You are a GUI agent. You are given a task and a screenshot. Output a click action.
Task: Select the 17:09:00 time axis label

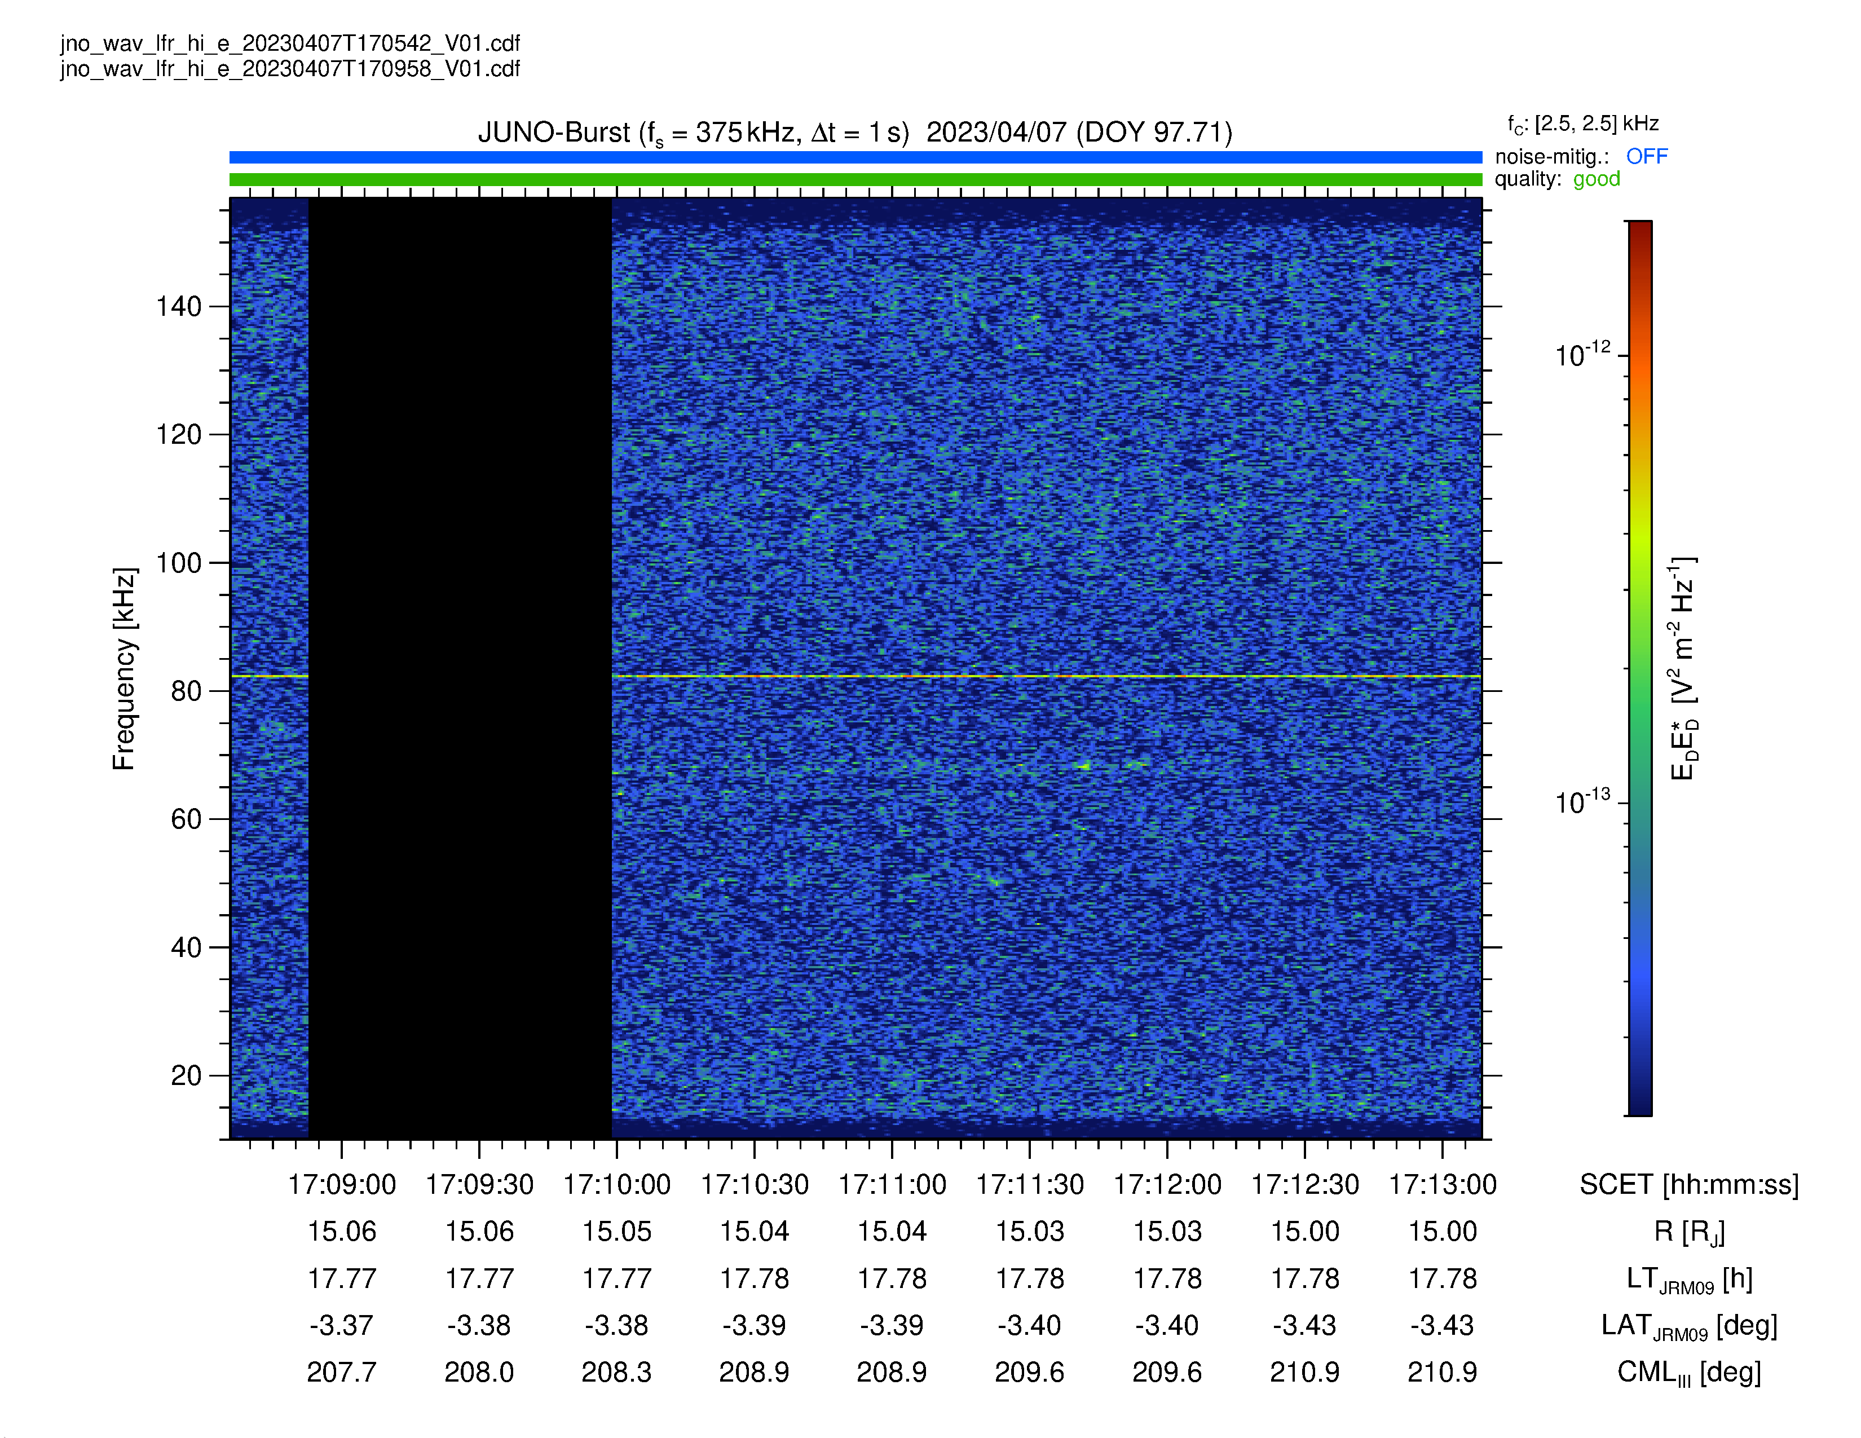tap(342, 1185)
